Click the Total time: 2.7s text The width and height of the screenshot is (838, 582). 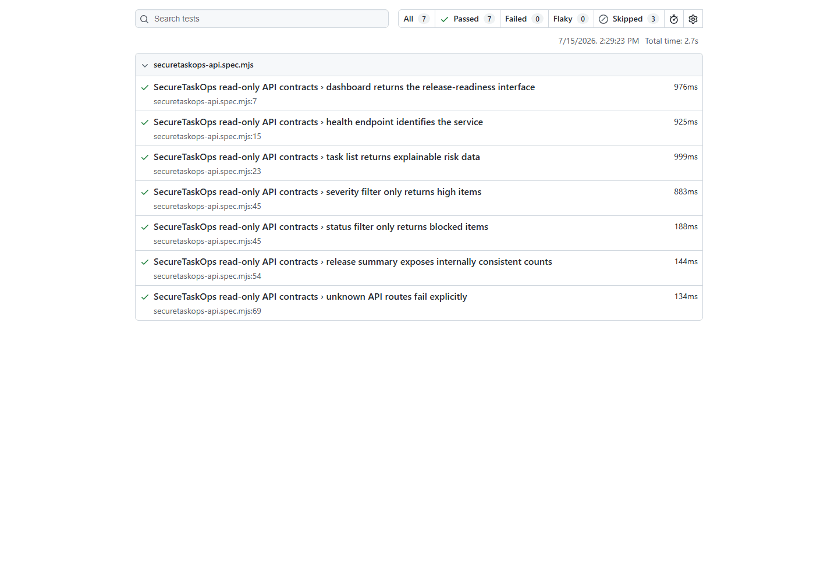click(x=672, y=41)
